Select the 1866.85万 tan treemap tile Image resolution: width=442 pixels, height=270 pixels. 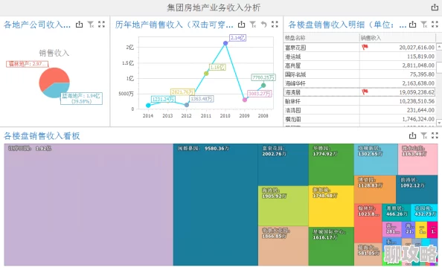point(284,245)
